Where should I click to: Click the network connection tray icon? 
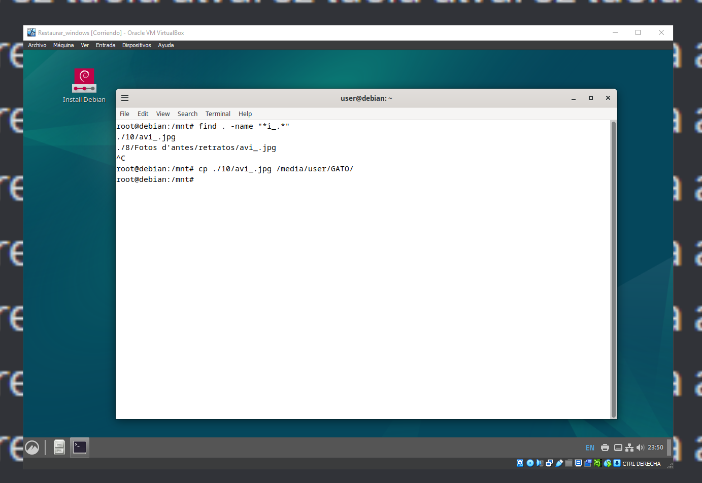[x=629, y=448]
